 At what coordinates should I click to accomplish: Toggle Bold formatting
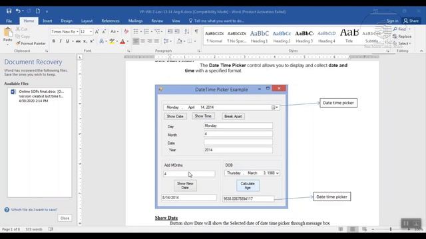(53, 41)
